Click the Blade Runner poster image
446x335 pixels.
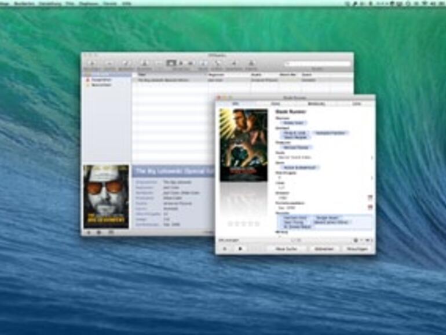(243, 145)
